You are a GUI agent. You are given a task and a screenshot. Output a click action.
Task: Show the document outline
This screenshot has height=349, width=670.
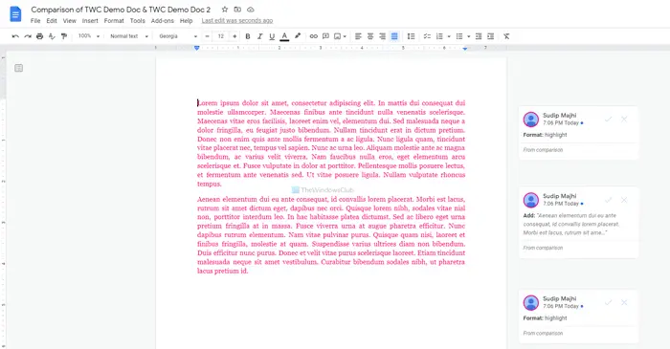[18, 68]
